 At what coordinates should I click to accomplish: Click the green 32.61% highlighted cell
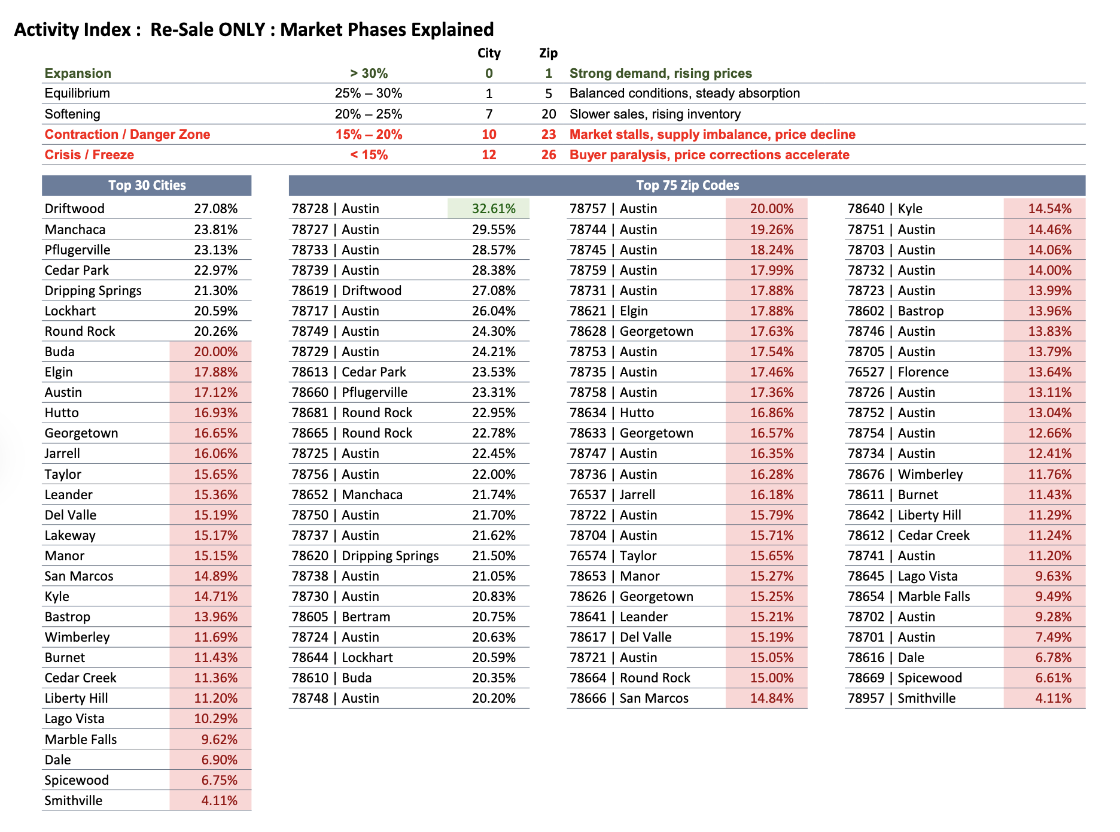(493, 209)
